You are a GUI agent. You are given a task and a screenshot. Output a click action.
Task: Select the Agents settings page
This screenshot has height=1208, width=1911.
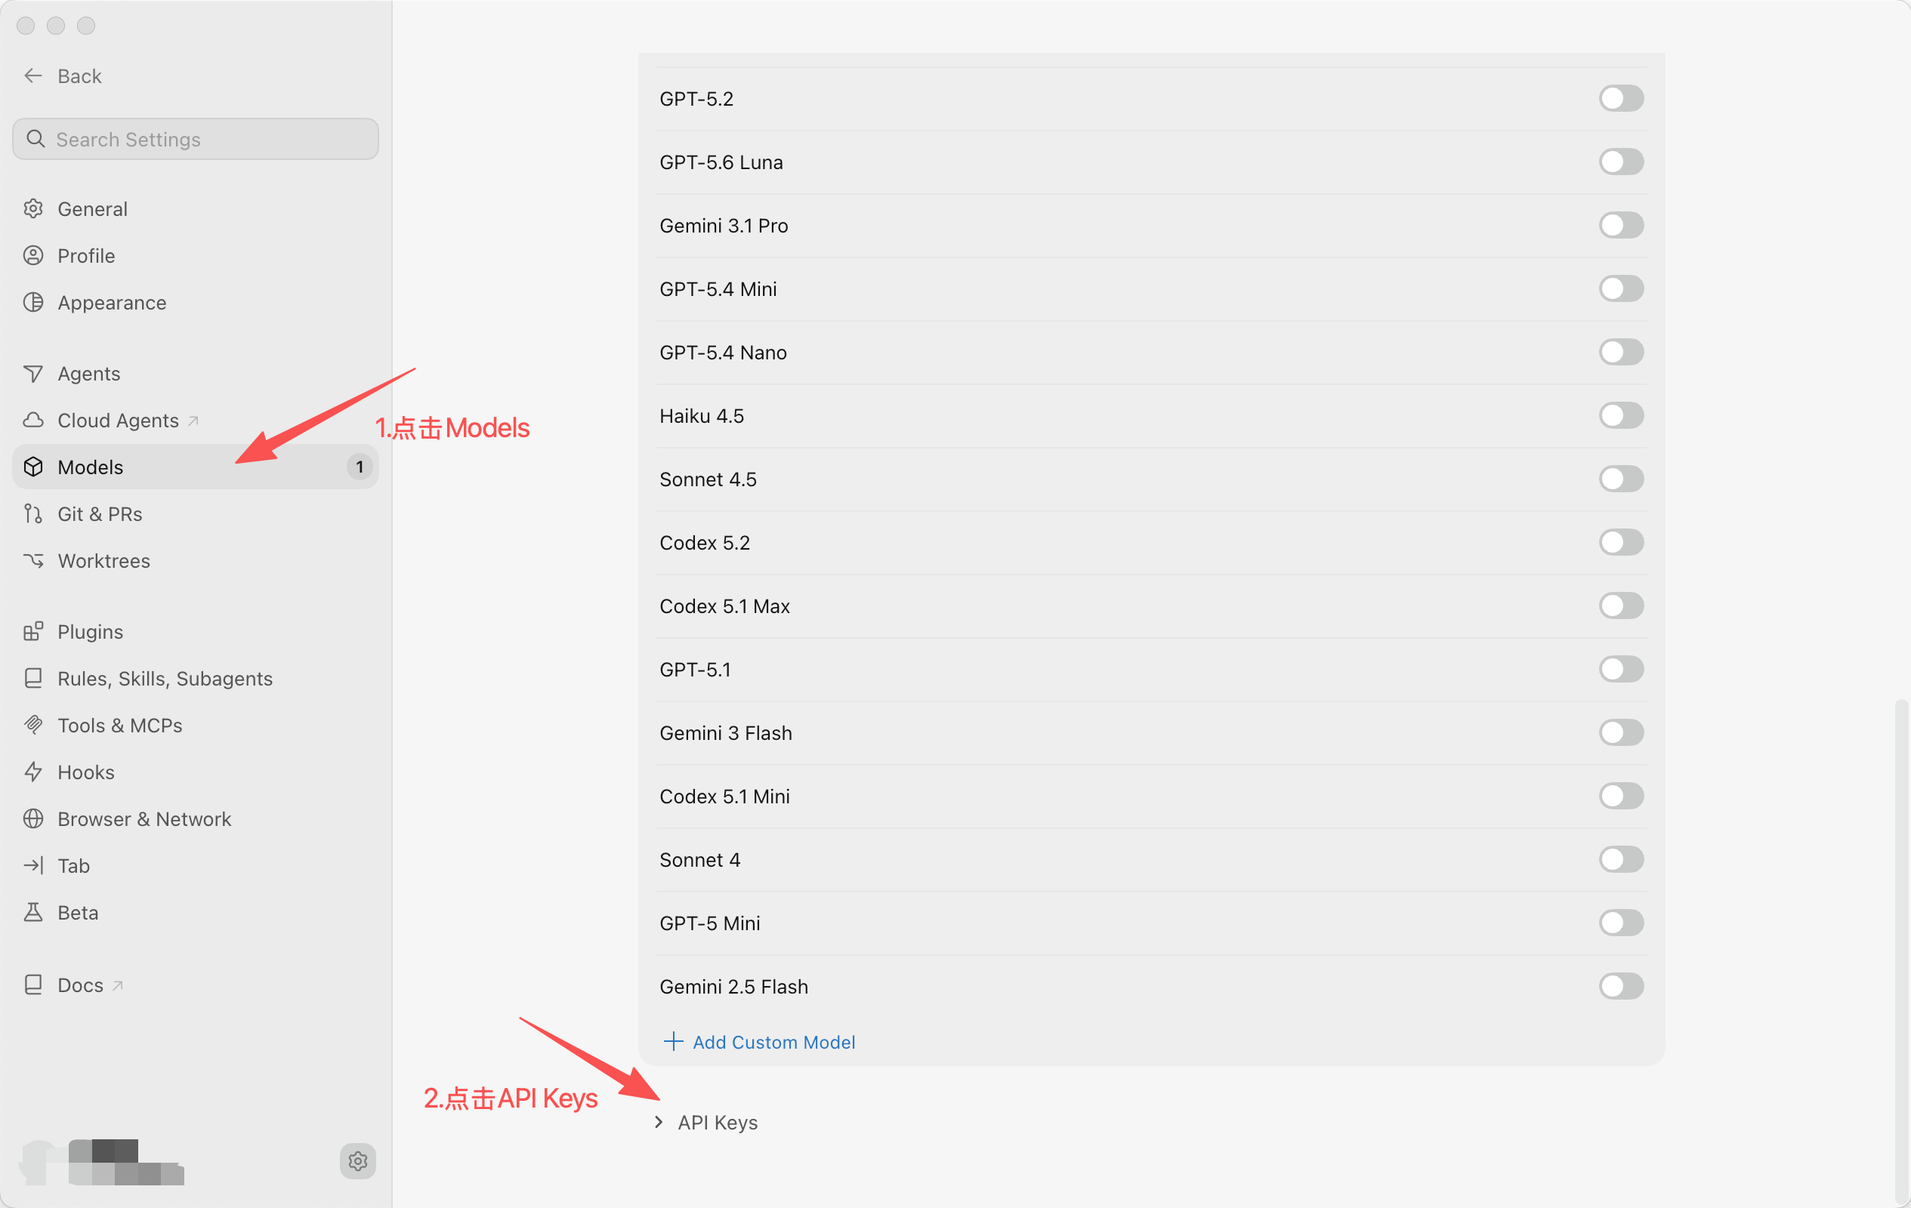click(195, 374)
